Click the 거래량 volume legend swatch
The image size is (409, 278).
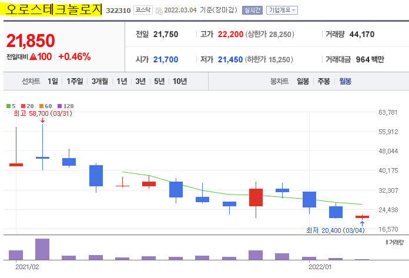click(387, 242)
